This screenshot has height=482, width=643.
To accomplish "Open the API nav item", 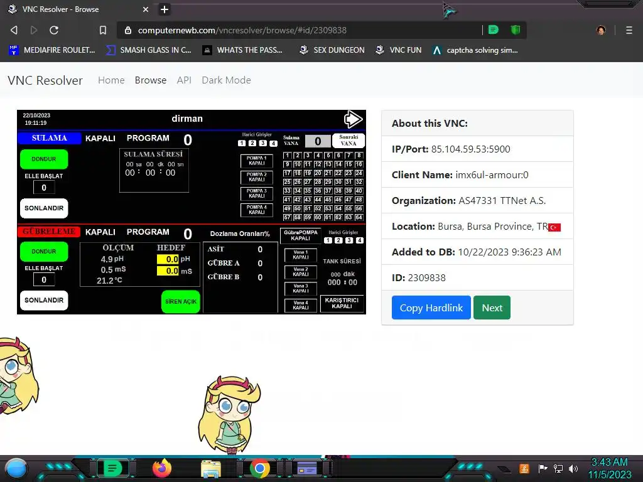I will tap(184, 80).
